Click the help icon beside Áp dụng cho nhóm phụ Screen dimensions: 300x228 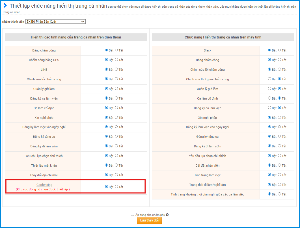(167, 215)
